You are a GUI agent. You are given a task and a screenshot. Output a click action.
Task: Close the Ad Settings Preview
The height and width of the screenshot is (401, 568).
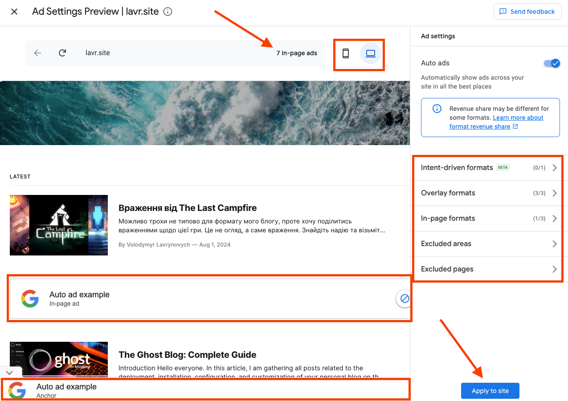click(14, 12)
